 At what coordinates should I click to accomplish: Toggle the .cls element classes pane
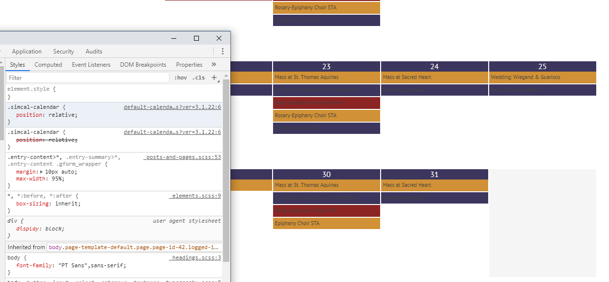[x=198, y=77]
